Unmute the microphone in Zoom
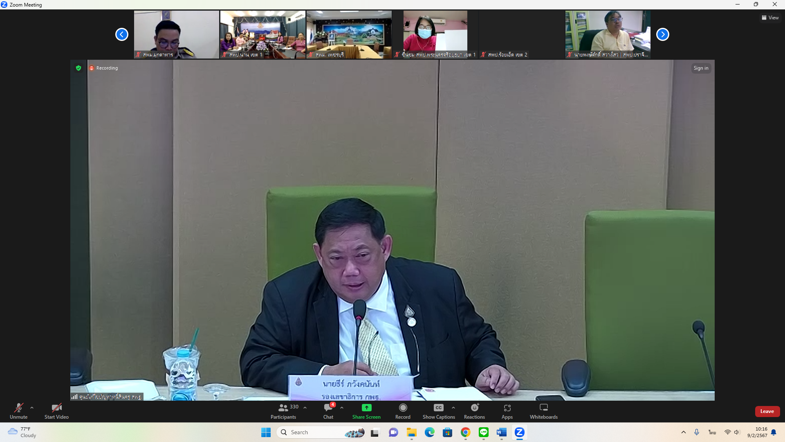The image size is (785, 442). point(18,411)
